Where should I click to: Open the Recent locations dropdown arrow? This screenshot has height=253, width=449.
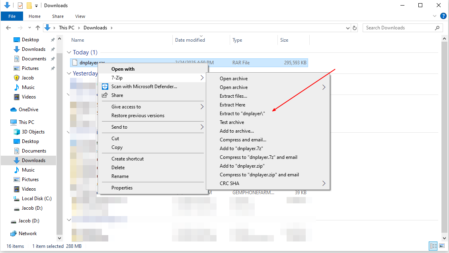tap(29, 28)
